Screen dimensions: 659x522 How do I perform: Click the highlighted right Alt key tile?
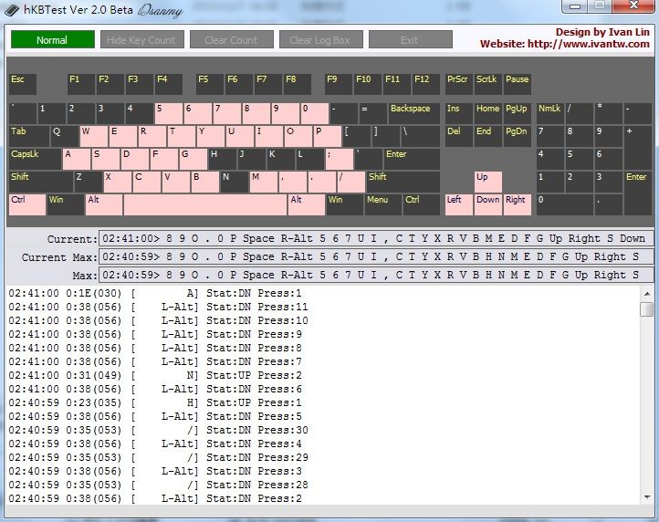pos(307,204)
